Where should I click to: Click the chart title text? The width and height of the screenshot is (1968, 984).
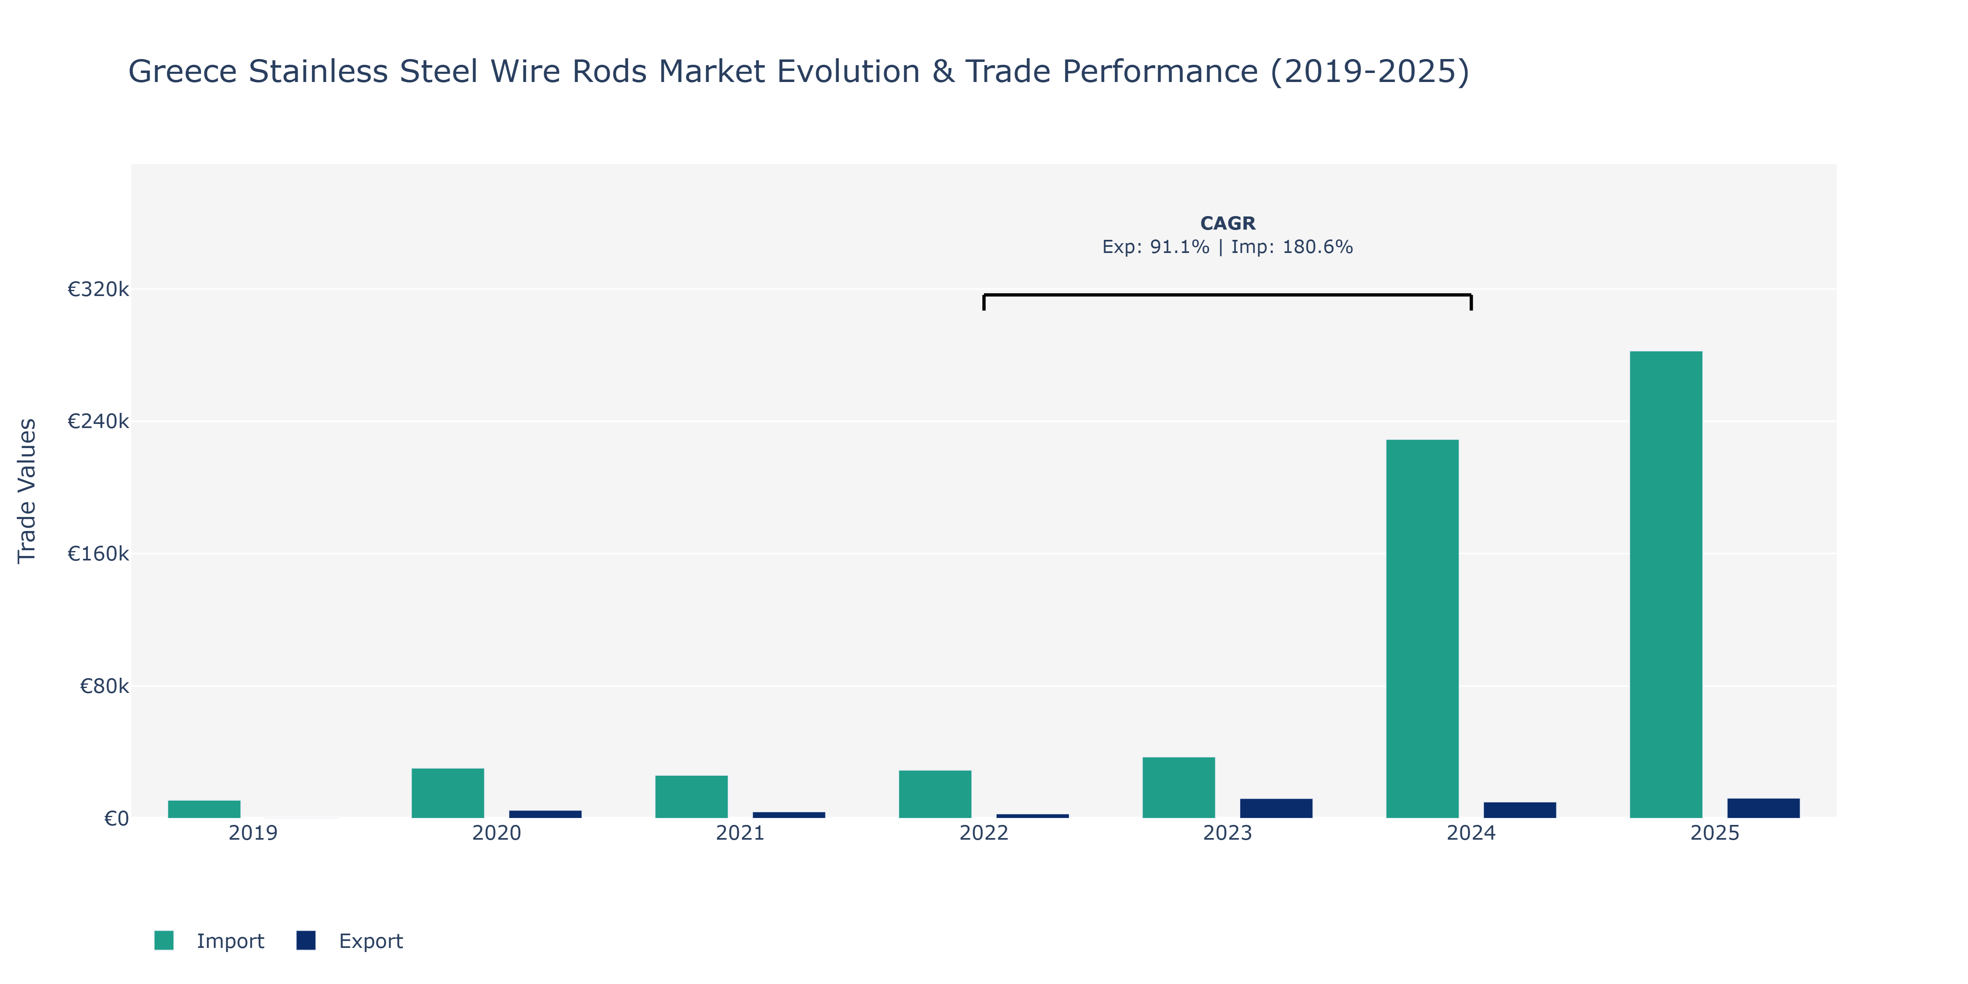tap(798, 72)
